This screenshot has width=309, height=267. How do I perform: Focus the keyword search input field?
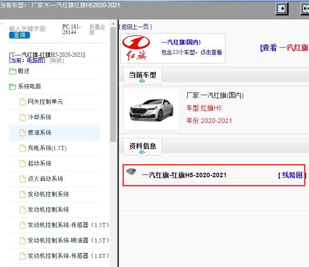28,29
